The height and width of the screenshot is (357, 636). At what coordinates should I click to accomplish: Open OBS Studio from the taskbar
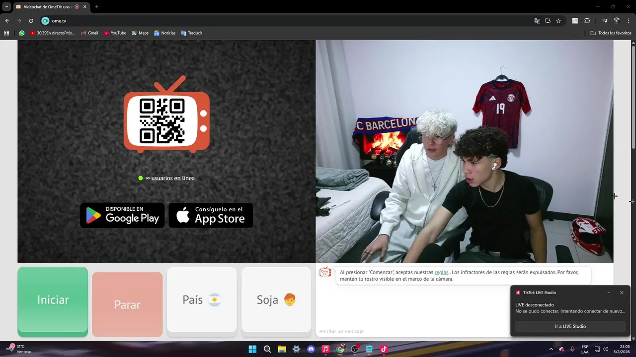(x=355, y=349)
